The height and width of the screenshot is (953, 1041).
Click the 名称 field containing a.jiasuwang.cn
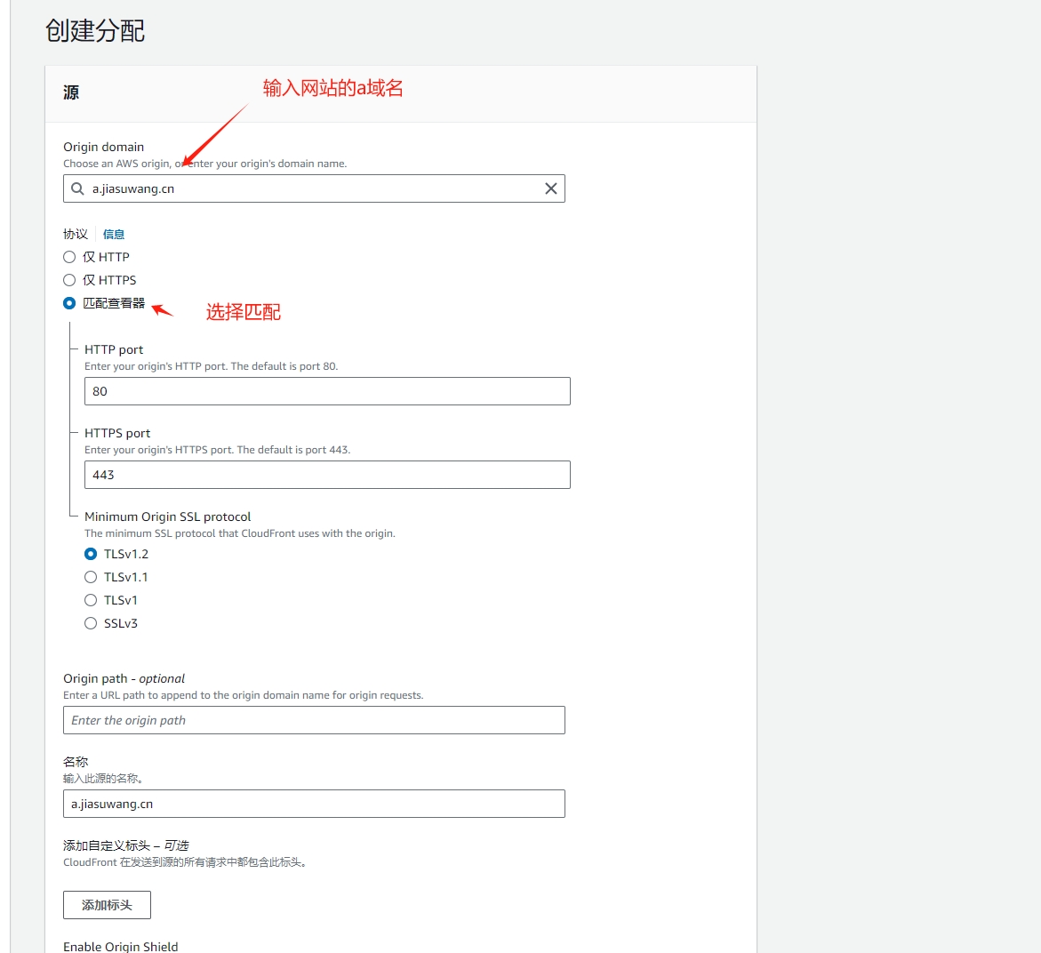(x=314, y=804)
